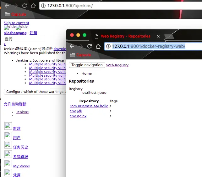Open 用户 link

coord(17,138)
